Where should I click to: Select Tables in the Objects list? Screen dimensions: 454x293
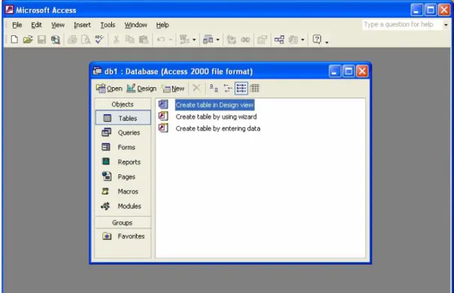coord(123,117)
